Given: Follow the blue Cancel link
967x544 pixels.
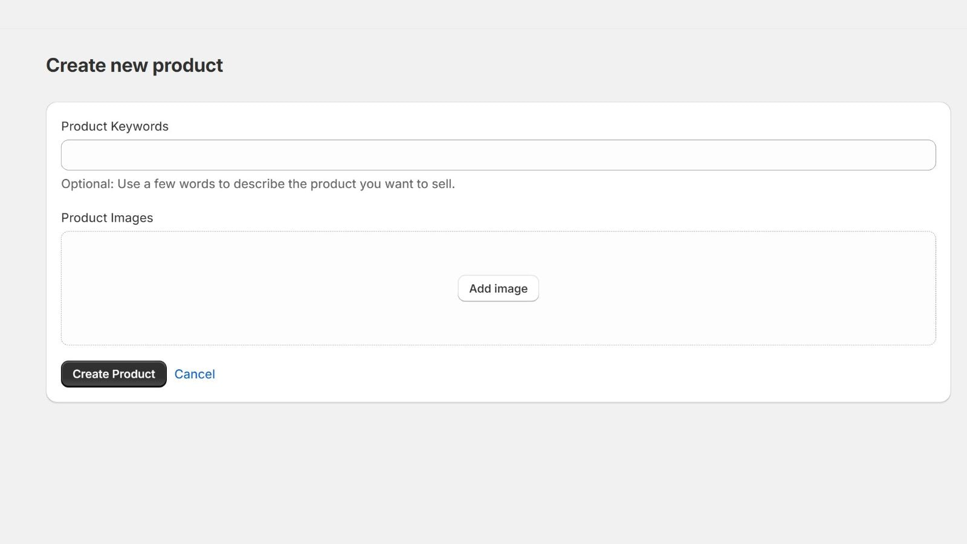Looking at the screenshot, I should [195, 374].
